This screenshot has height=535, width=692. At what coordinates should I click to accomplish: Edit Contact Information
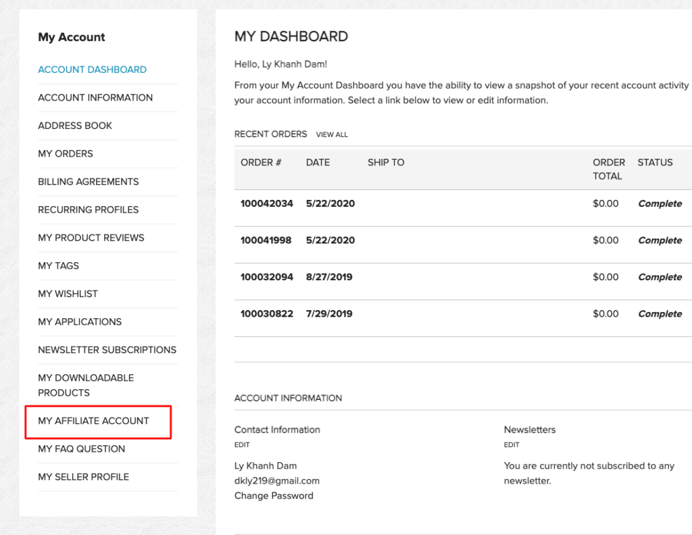(242, 444)
